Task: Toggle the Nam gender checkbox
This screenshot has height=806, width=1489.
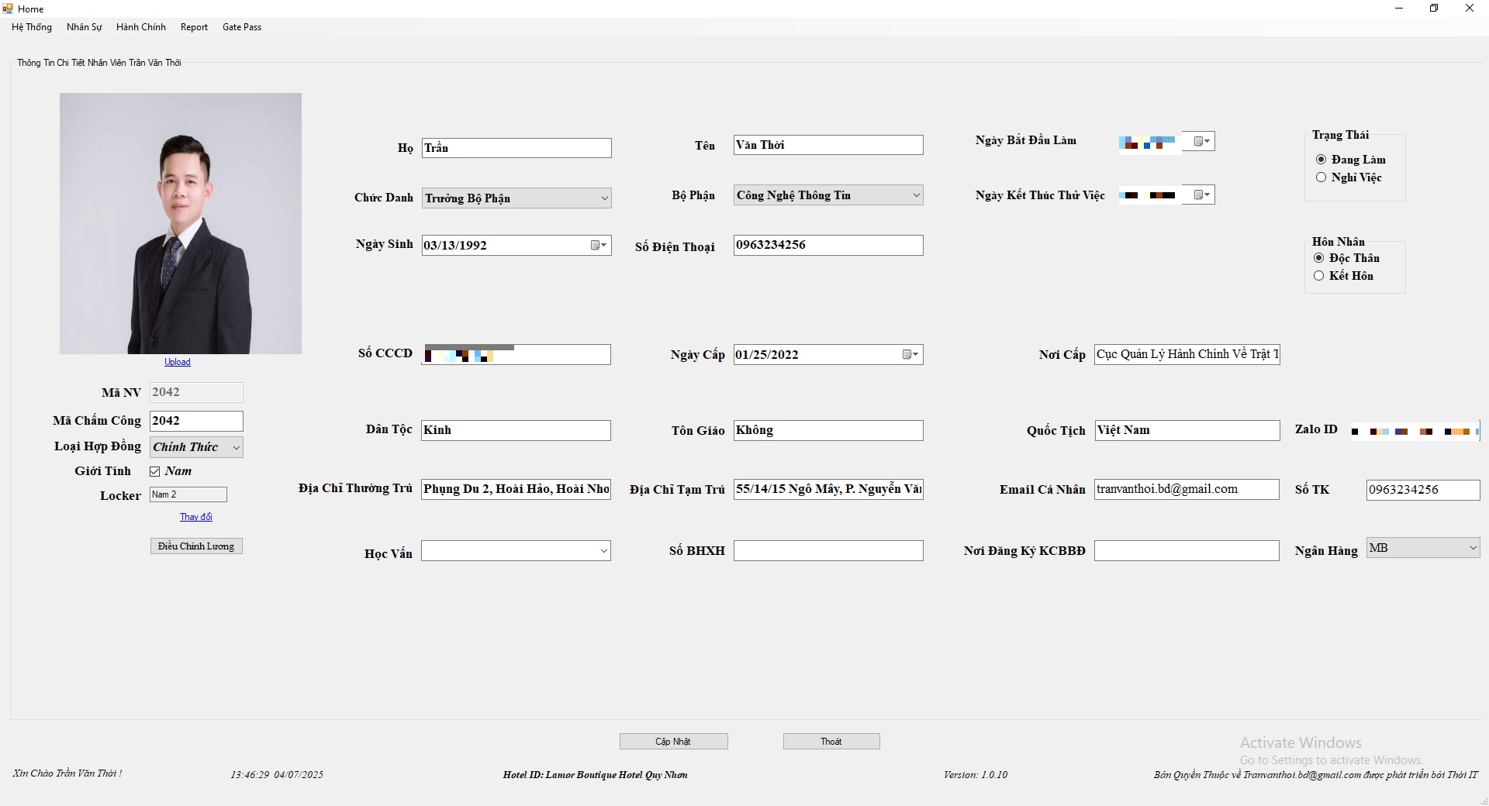Action: point(155,471)
